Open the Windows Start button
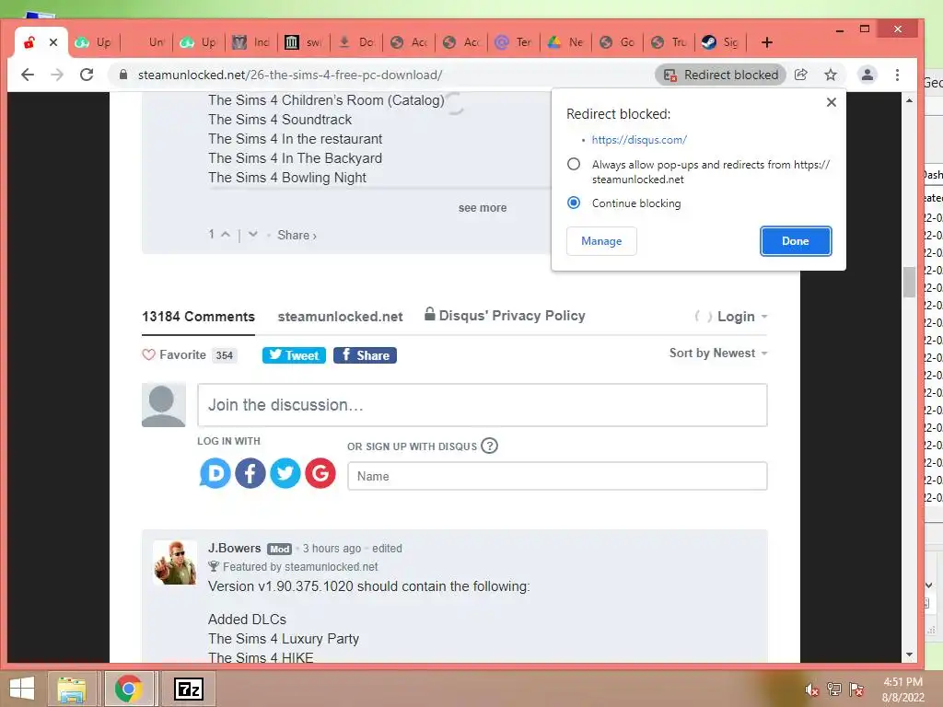The height and width of the screenshot is (707, 943). click(22, 689)
